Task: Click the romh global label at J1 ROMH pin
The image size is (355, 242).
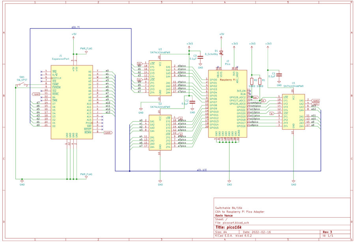Action: [x=108, y=133]
